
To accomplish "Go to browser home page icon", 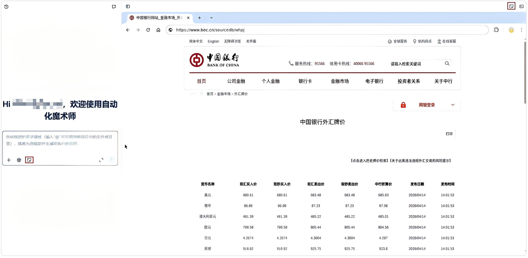I will pos(158,30).
